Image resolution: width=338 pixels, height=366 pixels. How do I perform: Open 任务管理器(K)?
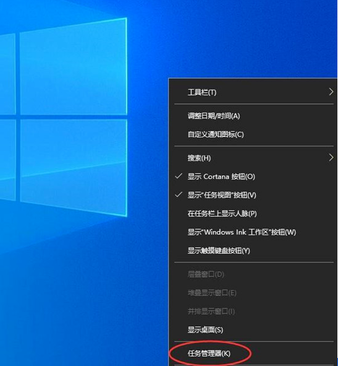[x=253, y=354]
